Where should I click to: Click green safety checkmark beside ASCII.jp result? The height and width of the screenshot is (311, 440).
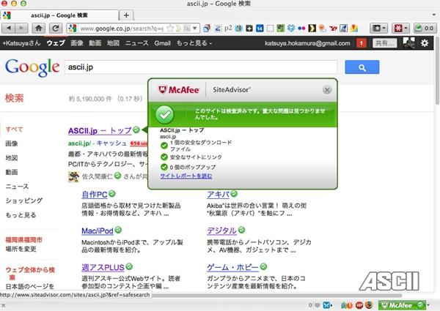[136, 130]
